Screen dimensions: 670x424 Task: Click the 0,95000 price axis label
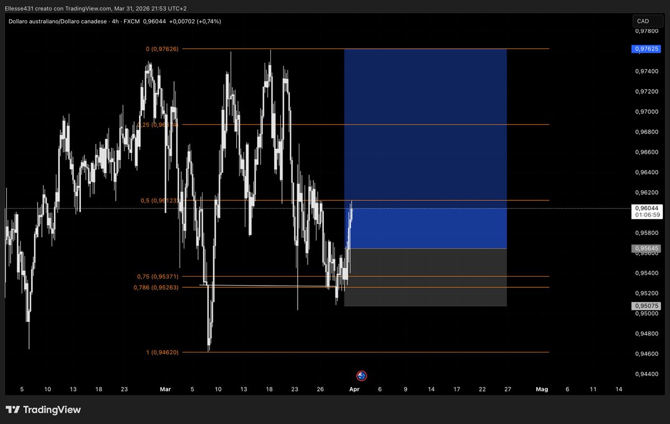click(647, 314)
